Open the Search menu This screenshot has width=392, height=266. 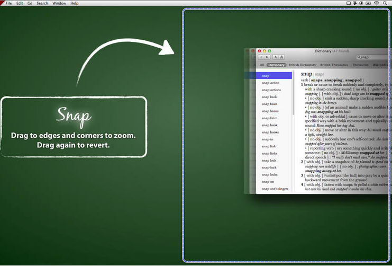click(42, 3)
